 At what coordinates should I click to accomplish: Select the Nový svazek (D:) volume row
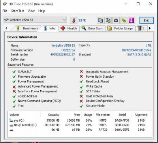pyautogui.click(x=80, y=125)
